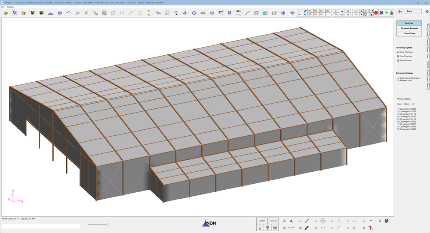Click the XYZ axis indicator in viewport
Image resolution: width=430 pixels, height=233 pixels.
point(15,197)
